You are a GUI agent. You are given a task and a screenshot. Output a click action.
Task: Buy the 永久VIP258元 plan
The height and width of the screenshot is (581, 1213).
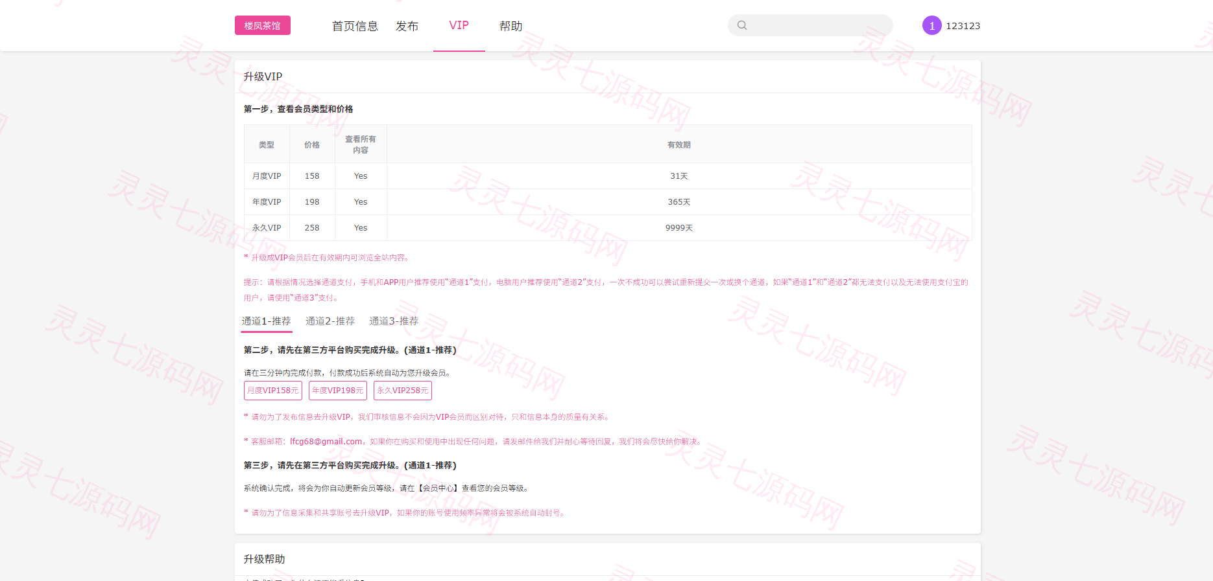(403, 391)
